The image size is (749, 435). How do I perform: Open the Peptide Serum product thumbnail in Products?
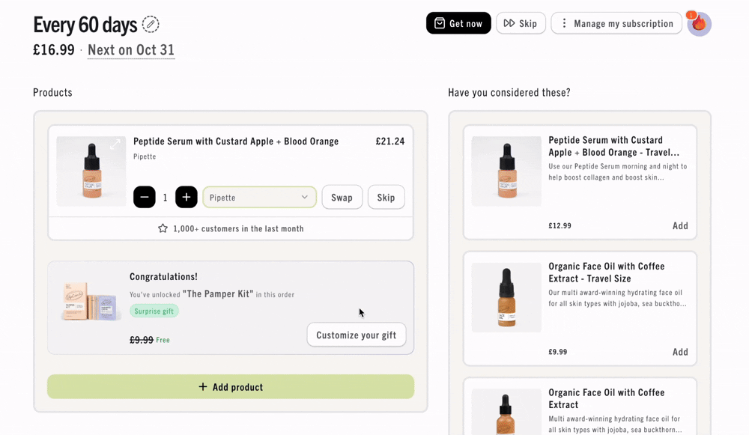pyautogui.click(x=91, y=171)
